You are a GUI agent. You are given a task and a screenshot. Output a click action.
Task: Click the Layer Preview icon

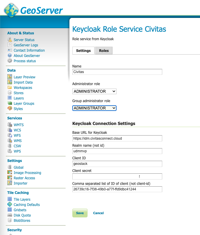click(x=10, y=77)
